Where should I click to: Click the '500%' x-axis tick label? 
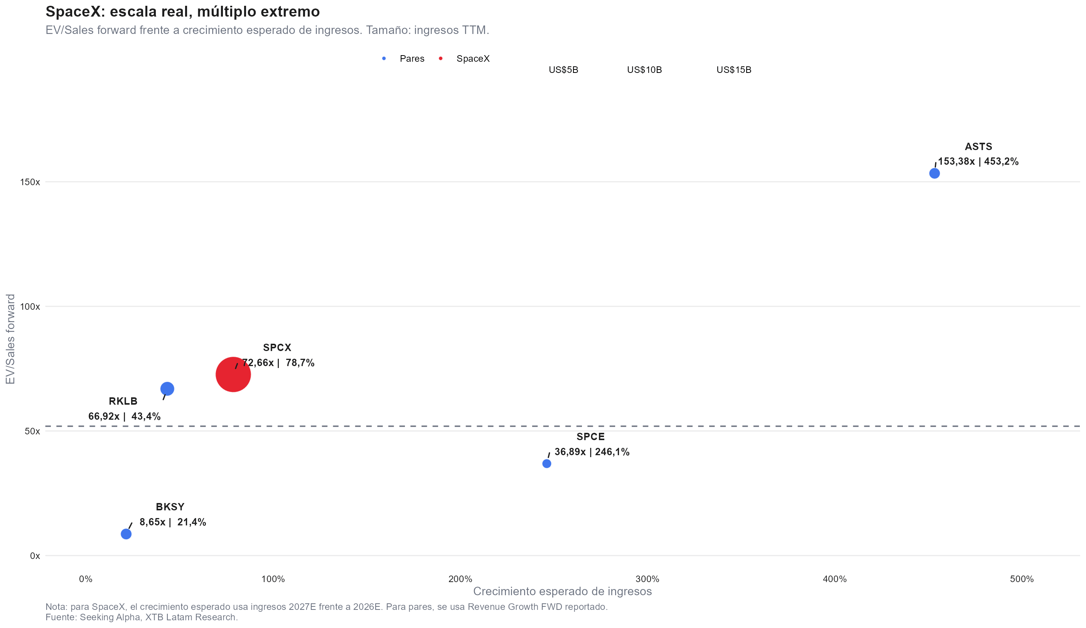[x=1022, y=579]
